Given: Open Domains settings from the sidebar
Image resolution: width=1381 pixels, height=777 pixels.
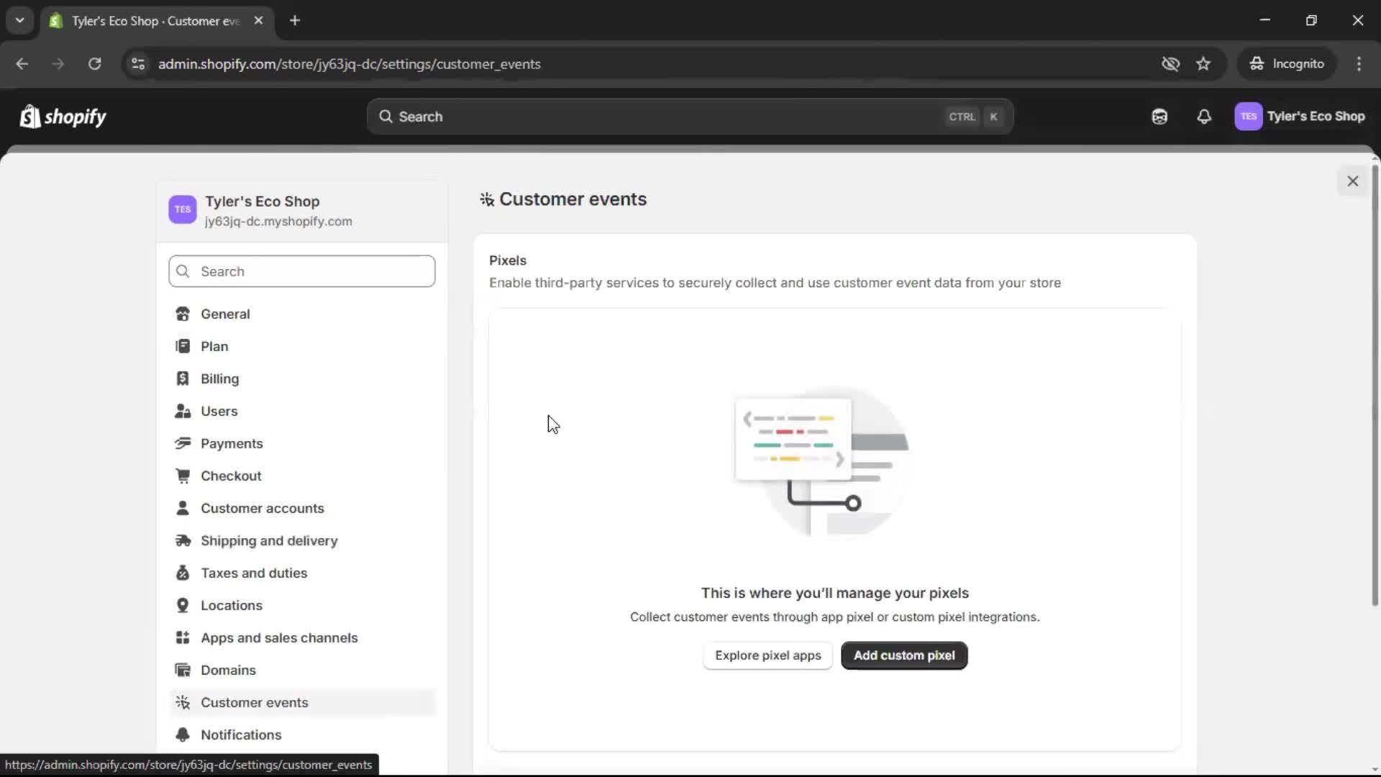Looking at the screenshot, I should [227, 670].
